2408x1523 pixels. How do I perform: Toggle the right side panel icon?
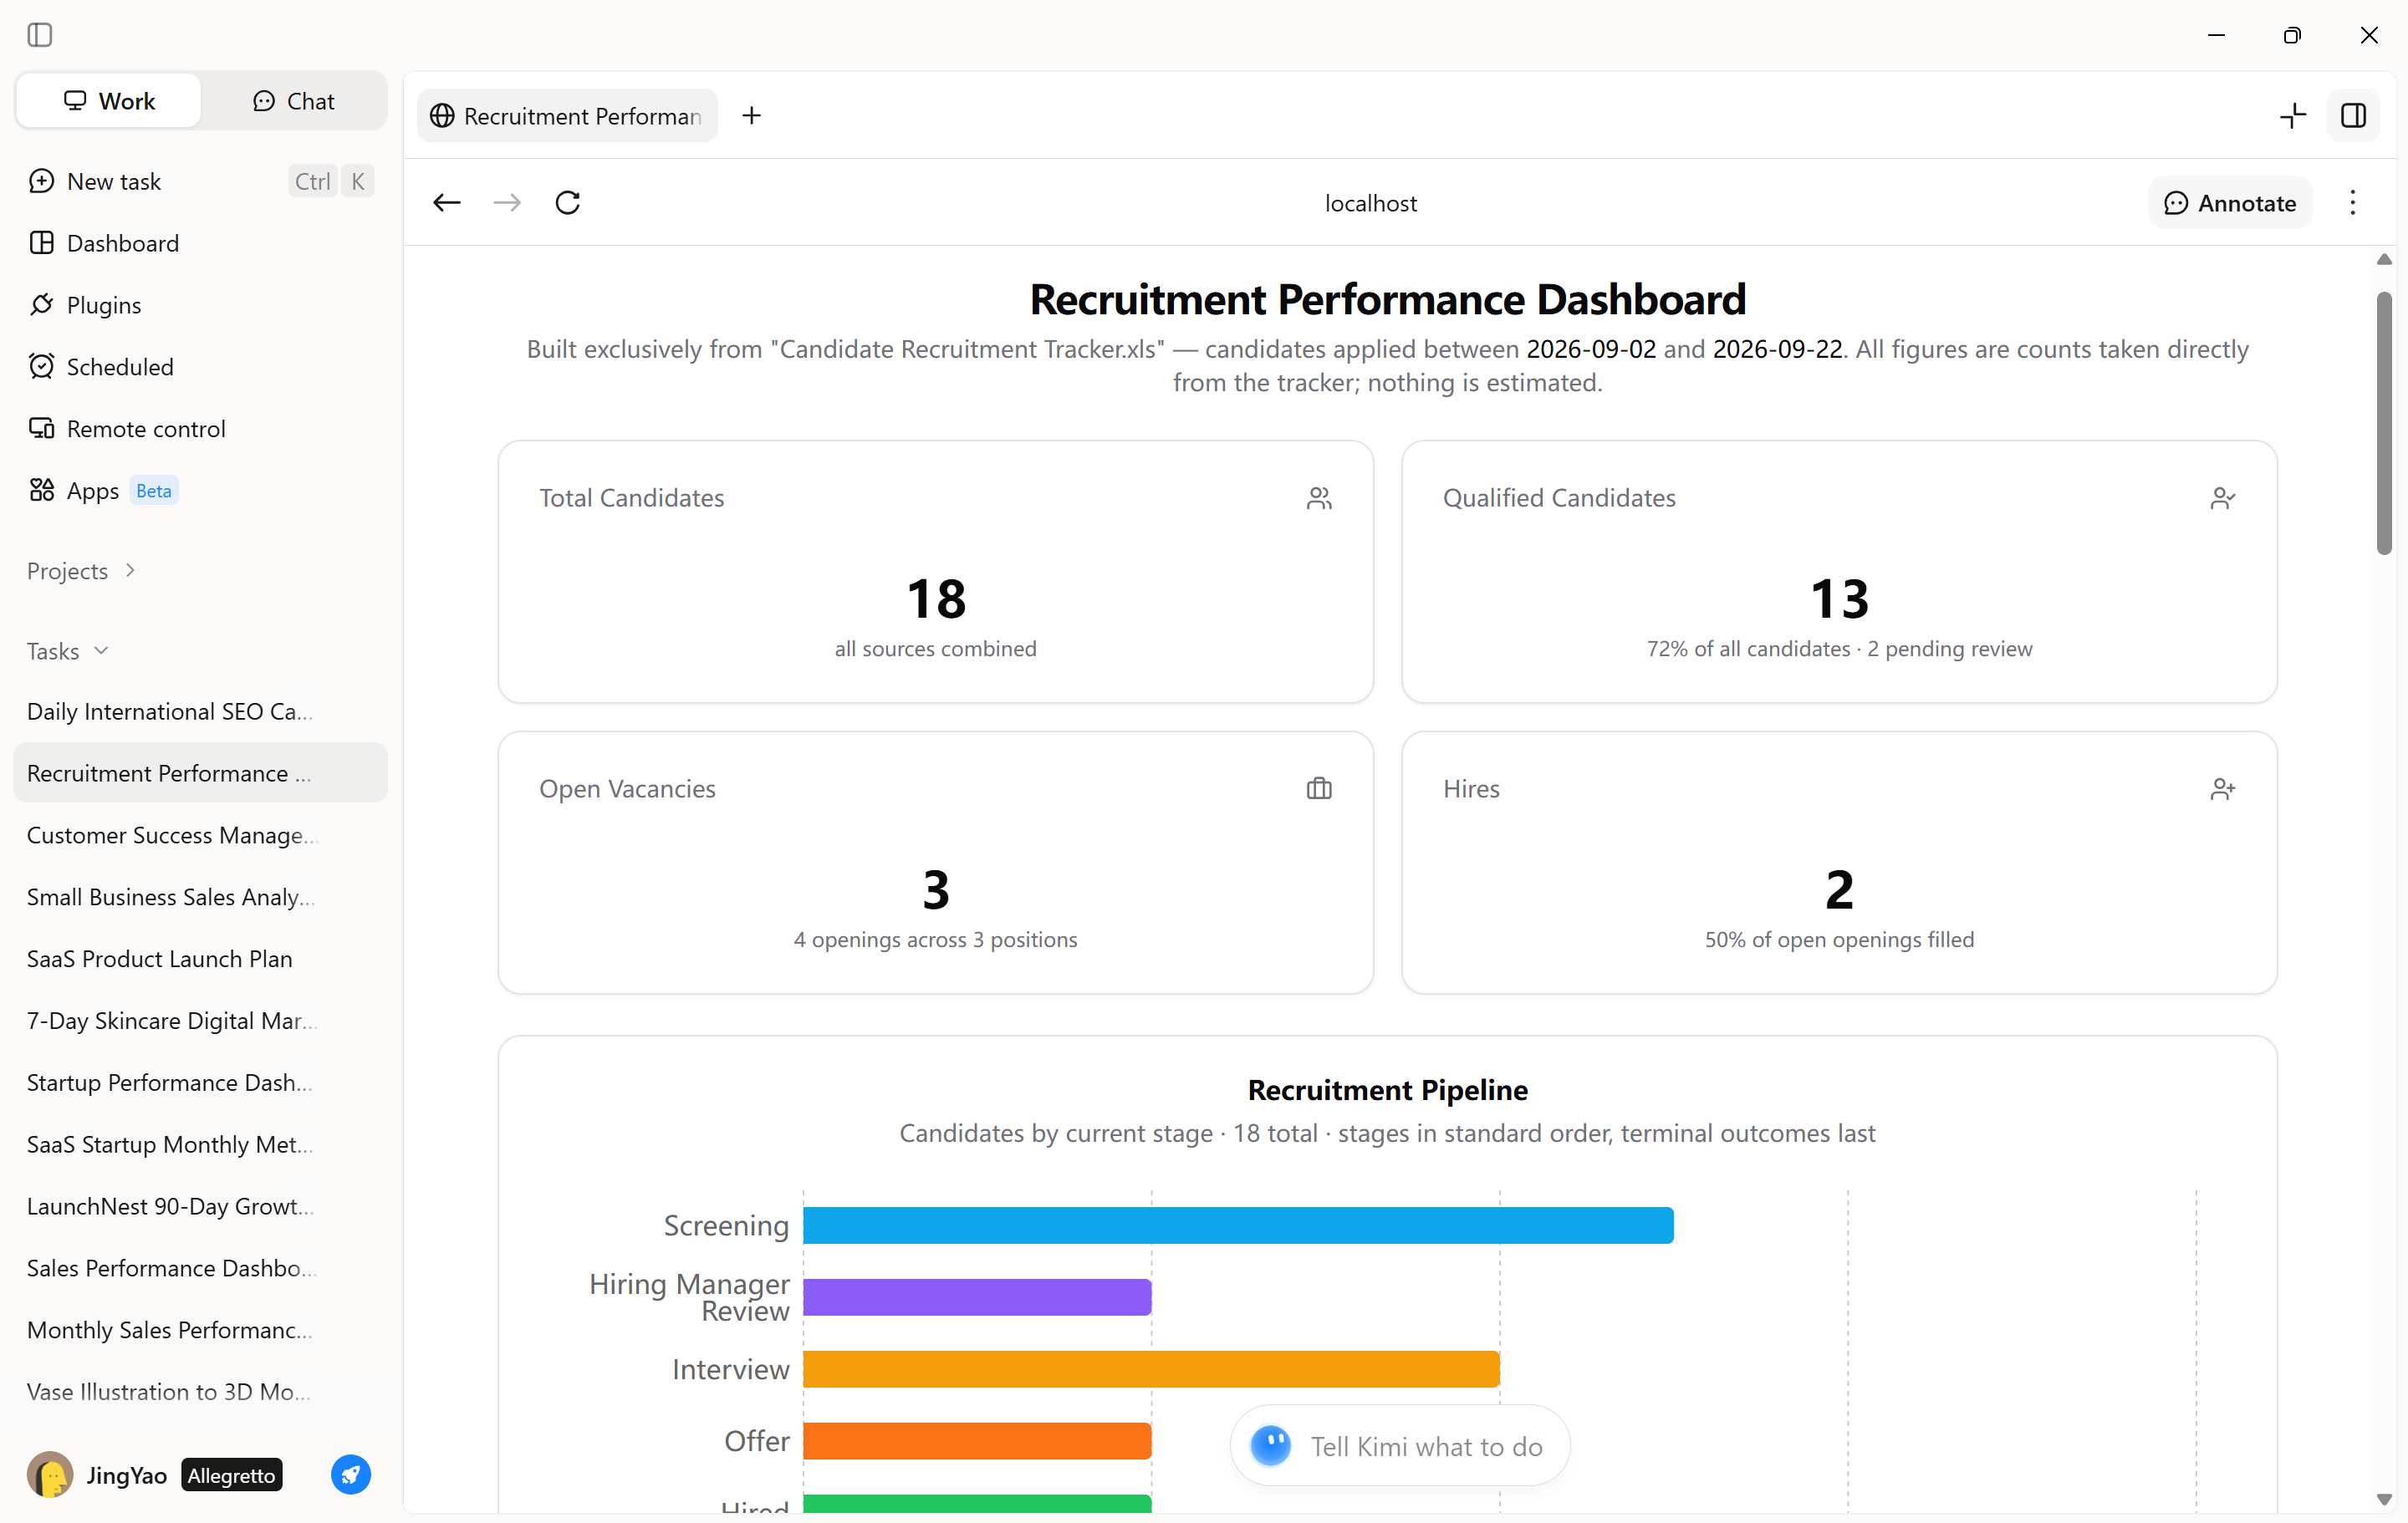[x=2353, y=116]
